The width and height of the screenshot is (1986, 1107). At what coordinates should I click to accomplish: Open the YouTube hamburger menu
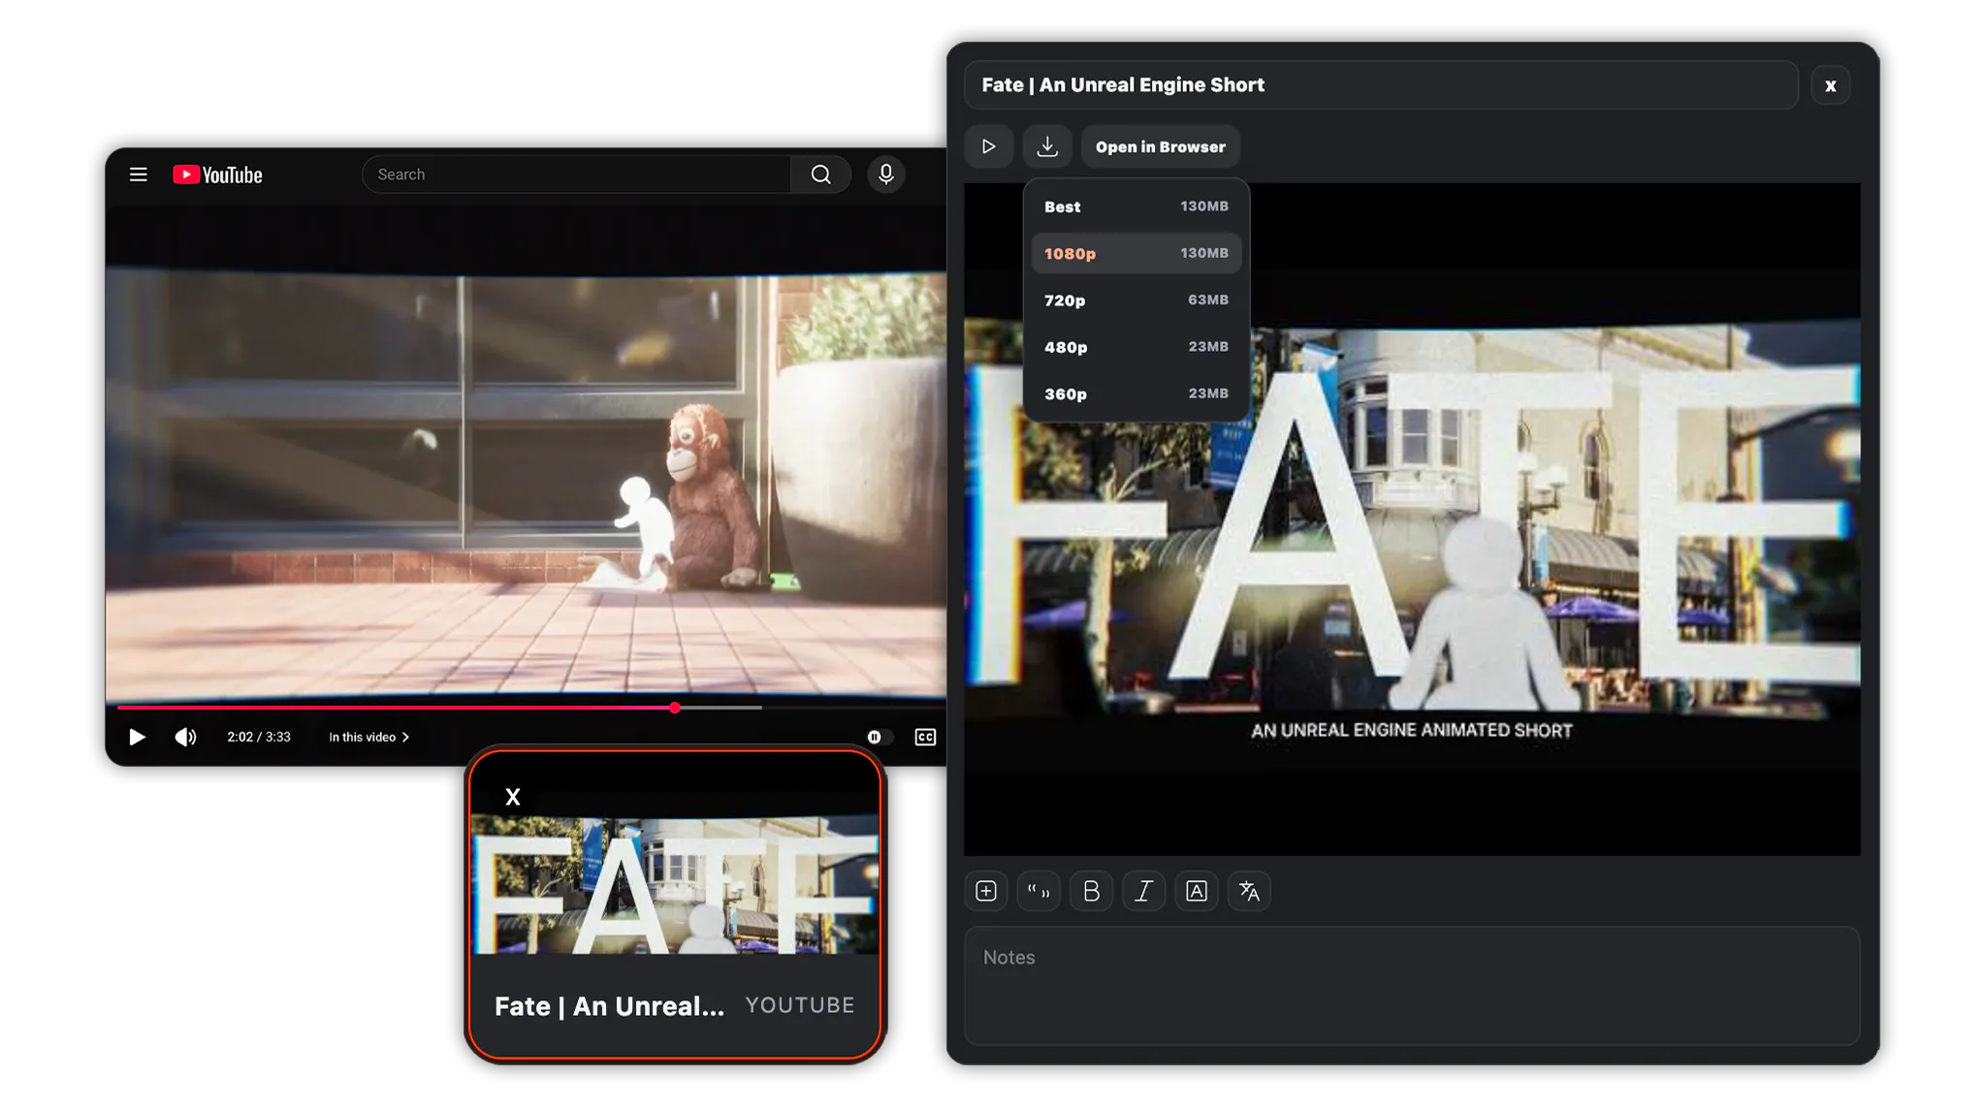click(139, 174)
